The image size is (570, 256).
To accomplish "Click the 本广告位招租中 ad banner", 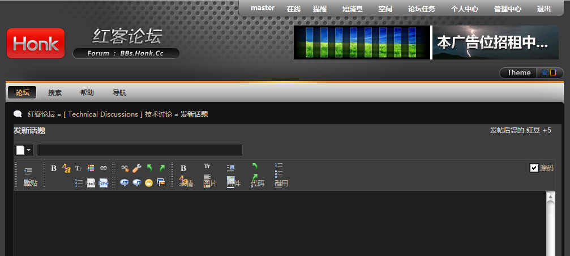I will click(x=495, y=42).
